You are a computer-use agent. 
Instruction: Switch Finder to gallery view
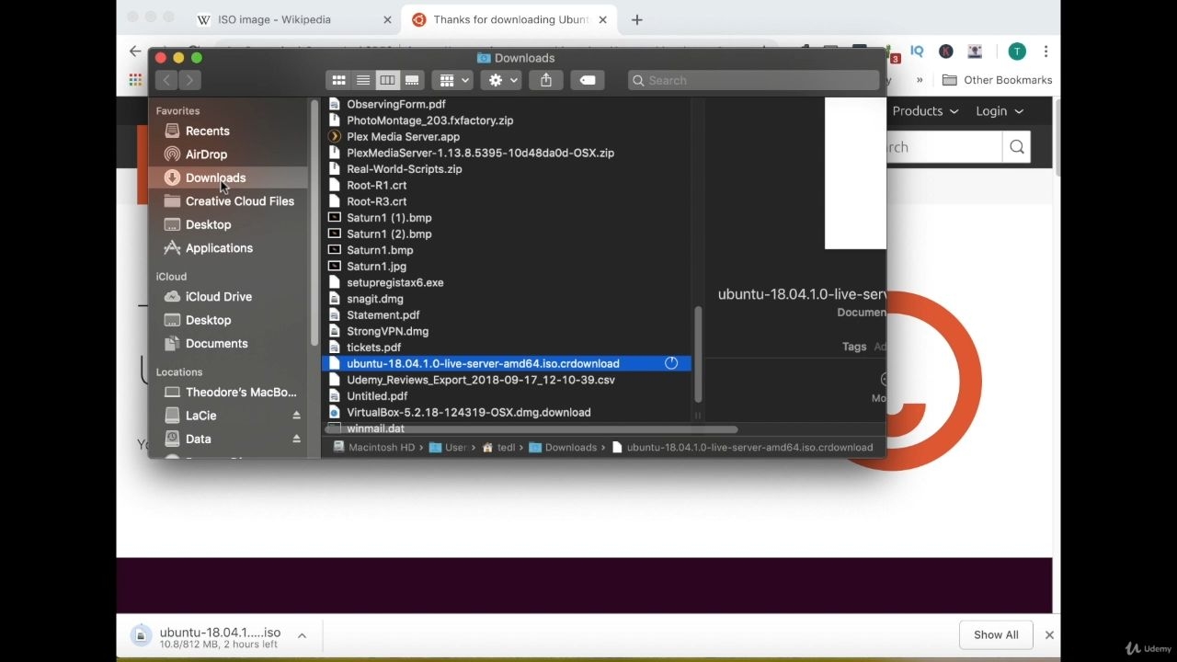[412, 80]
